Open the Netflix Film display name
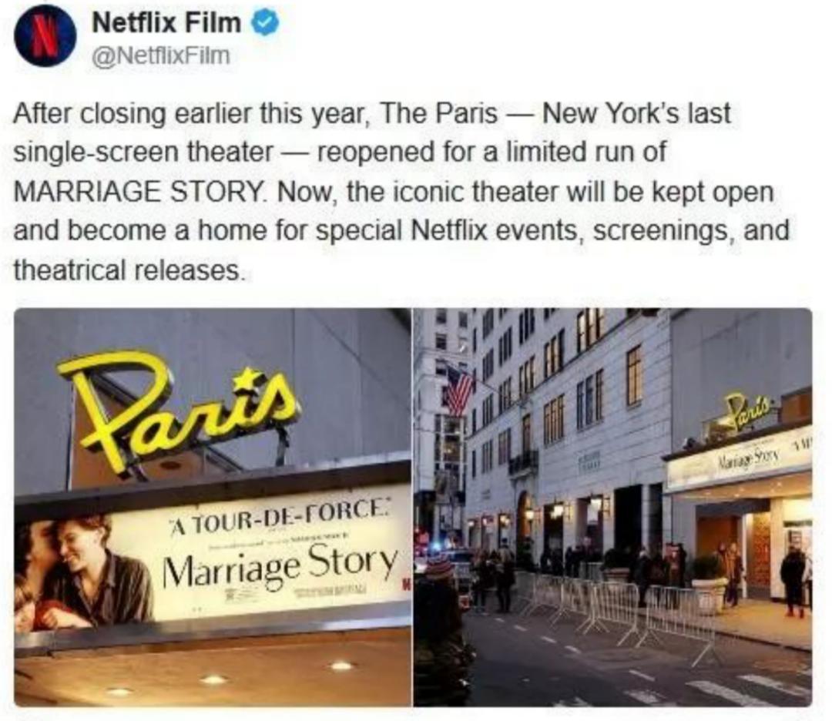This screenshot has height=721, width=832. (x=166, y=22)
